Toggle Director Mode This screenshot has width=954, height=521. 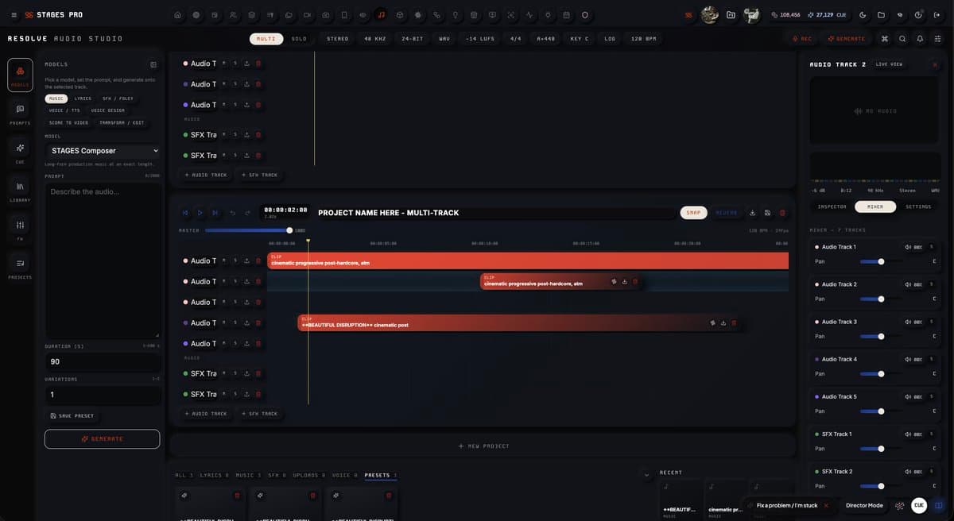864,505
